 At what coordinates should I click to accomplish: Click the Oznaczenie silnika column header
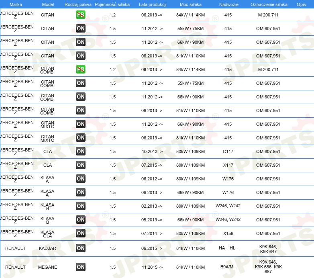coord(269,4)
